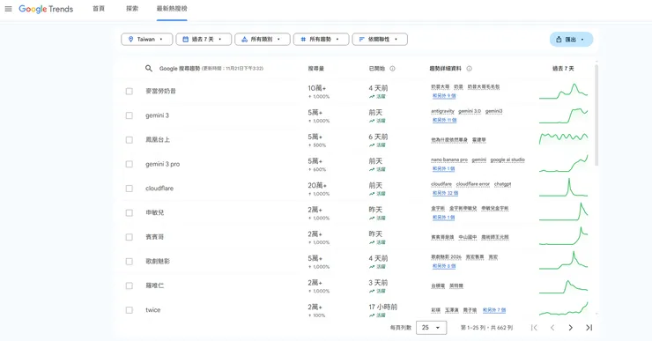Expand 和另外 7 個 in twice row

pos(494,310)
